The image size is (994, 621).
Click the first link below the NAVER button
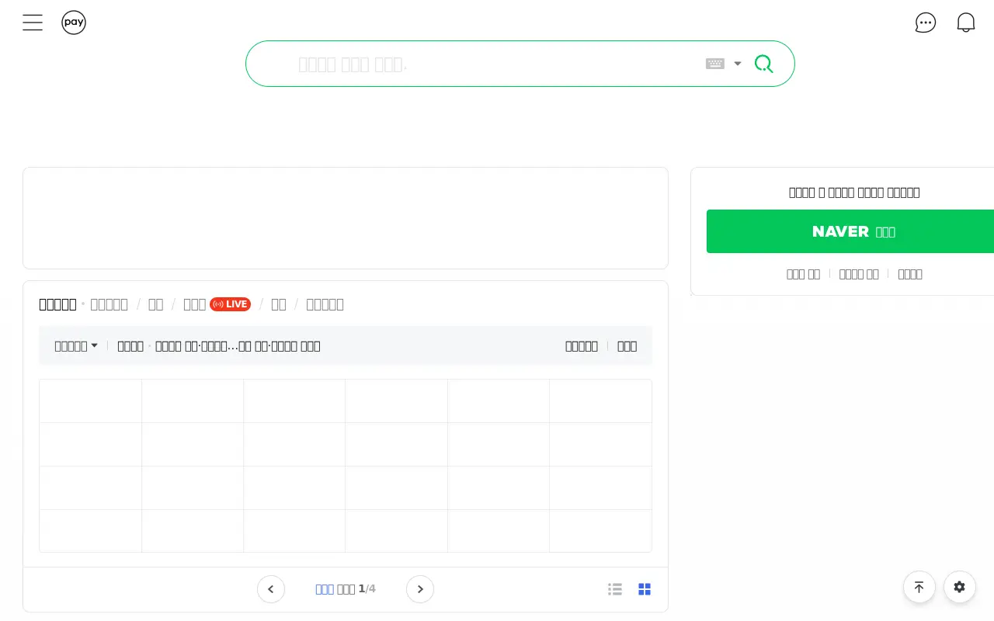(x=803, y=274)
